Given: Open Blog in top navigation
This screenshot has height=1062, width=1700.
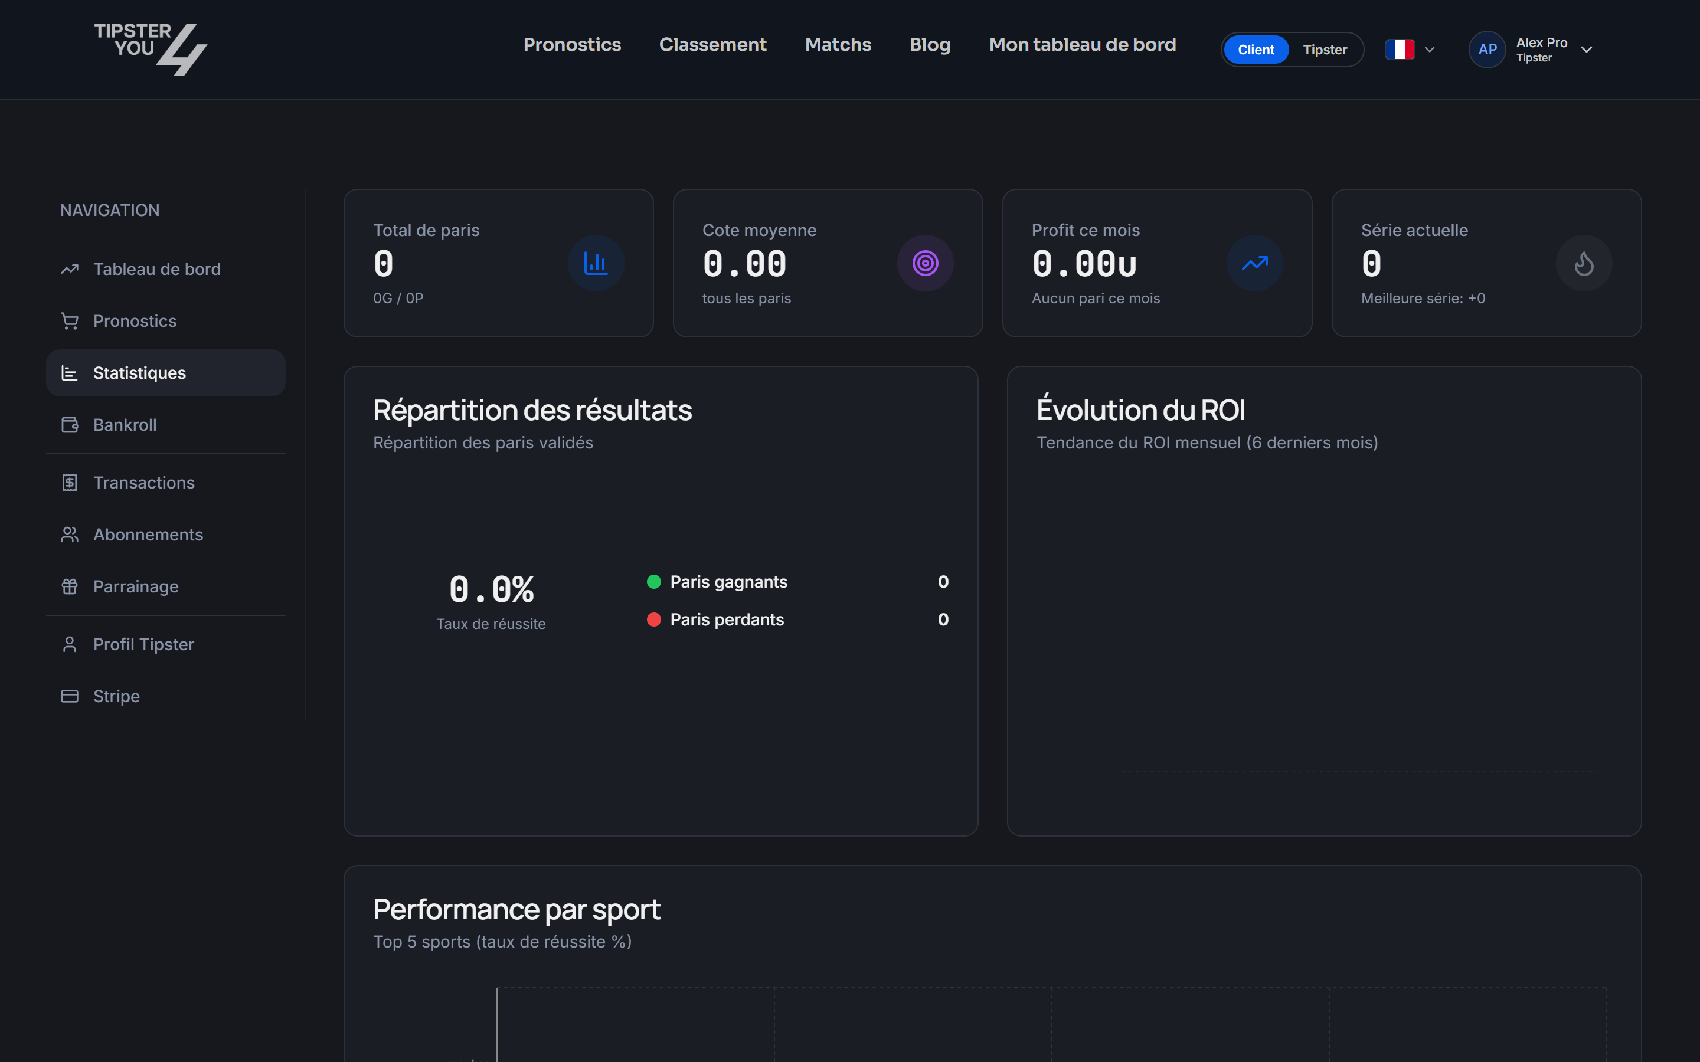Looking at the screenshot, I should pyautogui.click(x=930, y=44).
